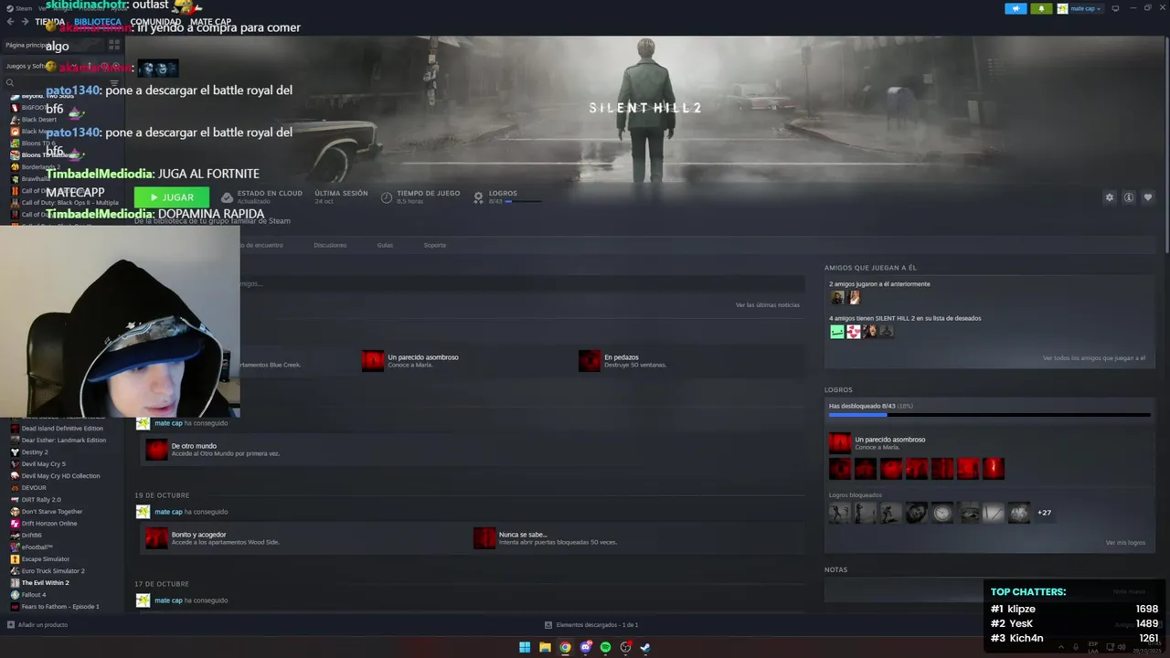This screenshot has height=658, width=1170.
Task: Open File Explorer from the taskbar
Action: [x=545, y=647]
